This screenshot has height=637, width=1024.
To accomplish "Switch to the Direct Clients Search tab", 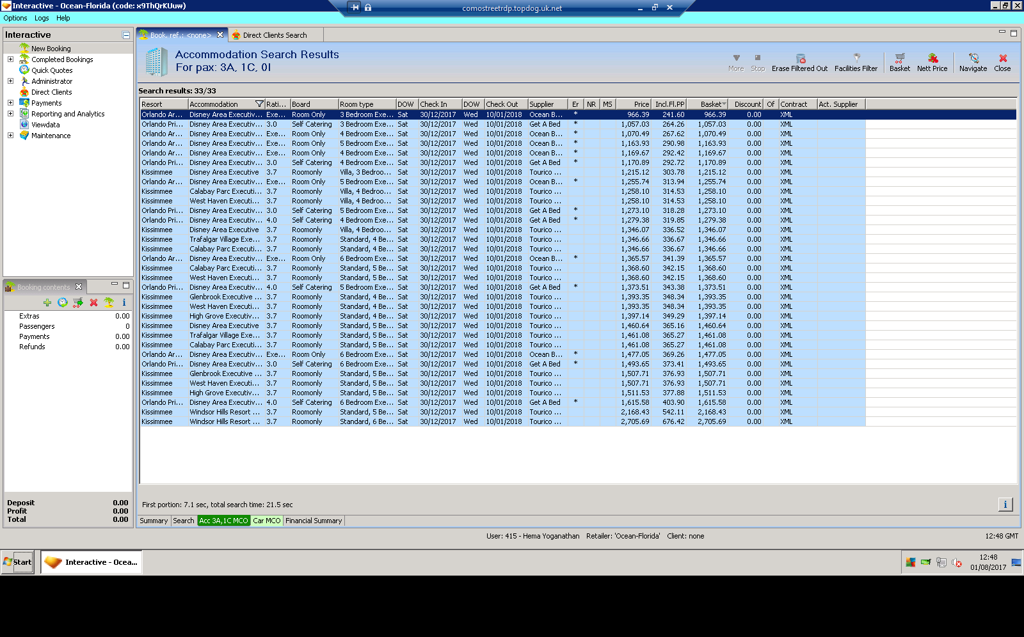I will click(x=275, y=35).
